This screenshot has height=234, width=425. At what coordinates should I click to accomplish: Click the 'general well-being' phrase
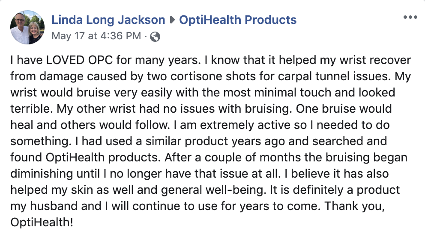[212, 190]
